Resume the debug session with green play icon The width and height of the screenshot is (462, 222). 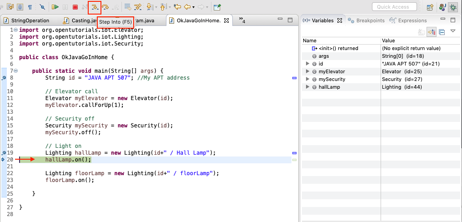(x=55, y=7)
